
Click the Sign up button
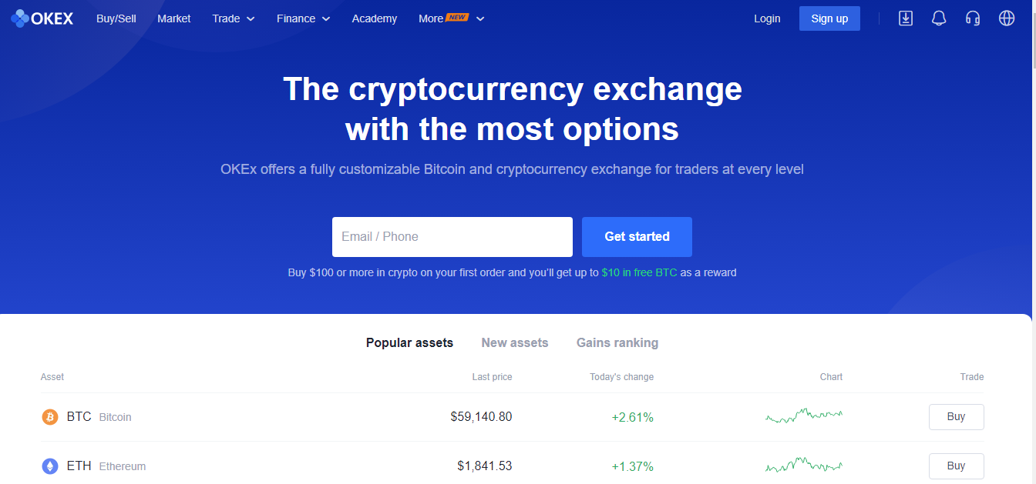829,18
